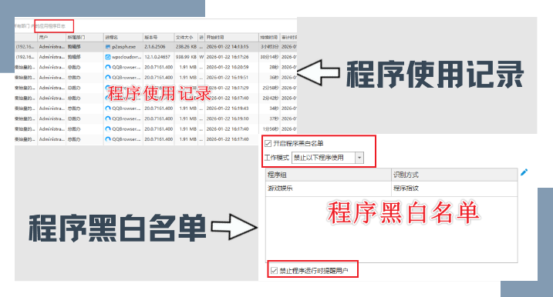This screenshot has width=553, height=297.
Task: Click Administra... user in wpscloudsvr row
Action: pyautogui.click(x=52, y=57)
